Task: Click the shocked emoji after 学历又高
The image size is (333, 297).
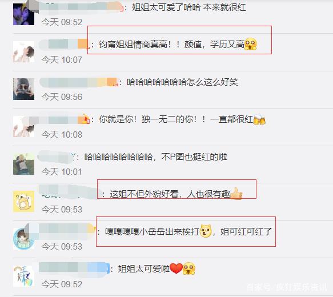Action: [x=251, y=44]
